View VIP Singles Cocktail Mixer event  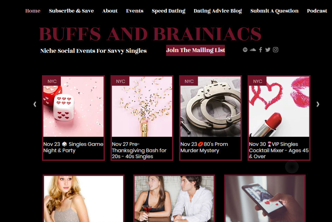pos(279,118)
